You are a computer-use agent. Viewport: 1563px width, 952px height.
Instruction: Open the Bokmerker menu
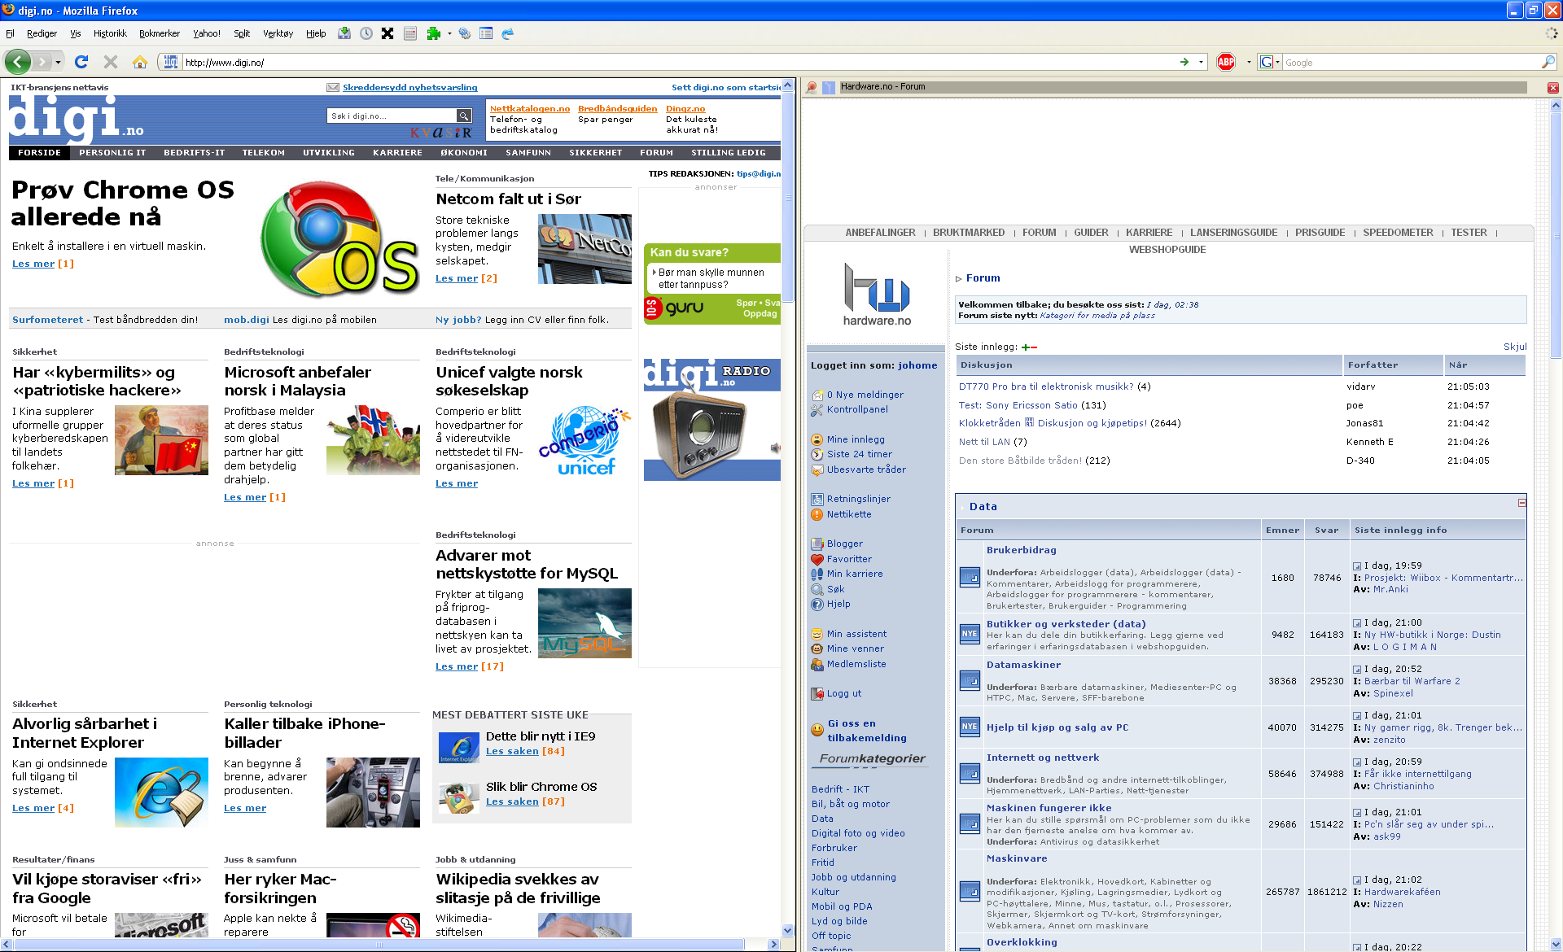(x=160, y=33)
